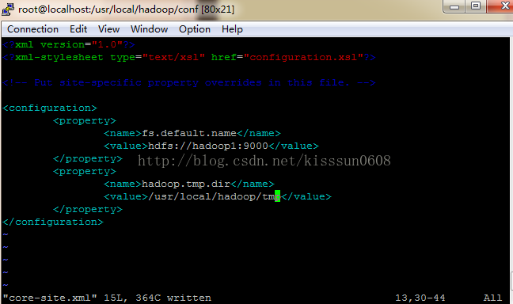Click the window title root@localhost path
The image size is (513, 304).
[x=126, y=9]
